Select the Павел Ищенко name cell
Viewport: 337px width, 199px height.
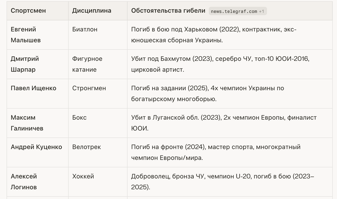tap(33, 88)
